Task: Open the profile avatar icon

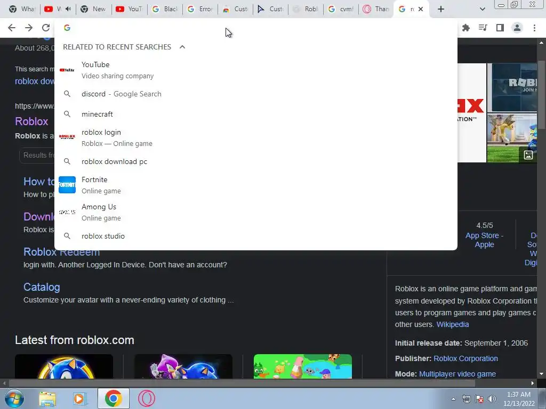Action: (517, 28)
